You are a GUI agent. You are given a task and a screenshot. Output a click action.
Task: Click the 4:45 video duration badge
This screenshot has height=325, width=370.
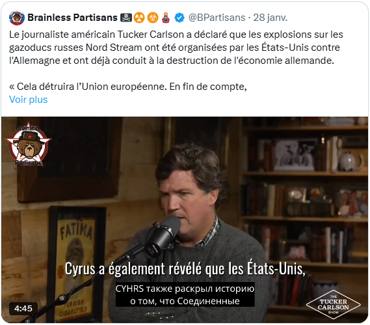point(23,309)
